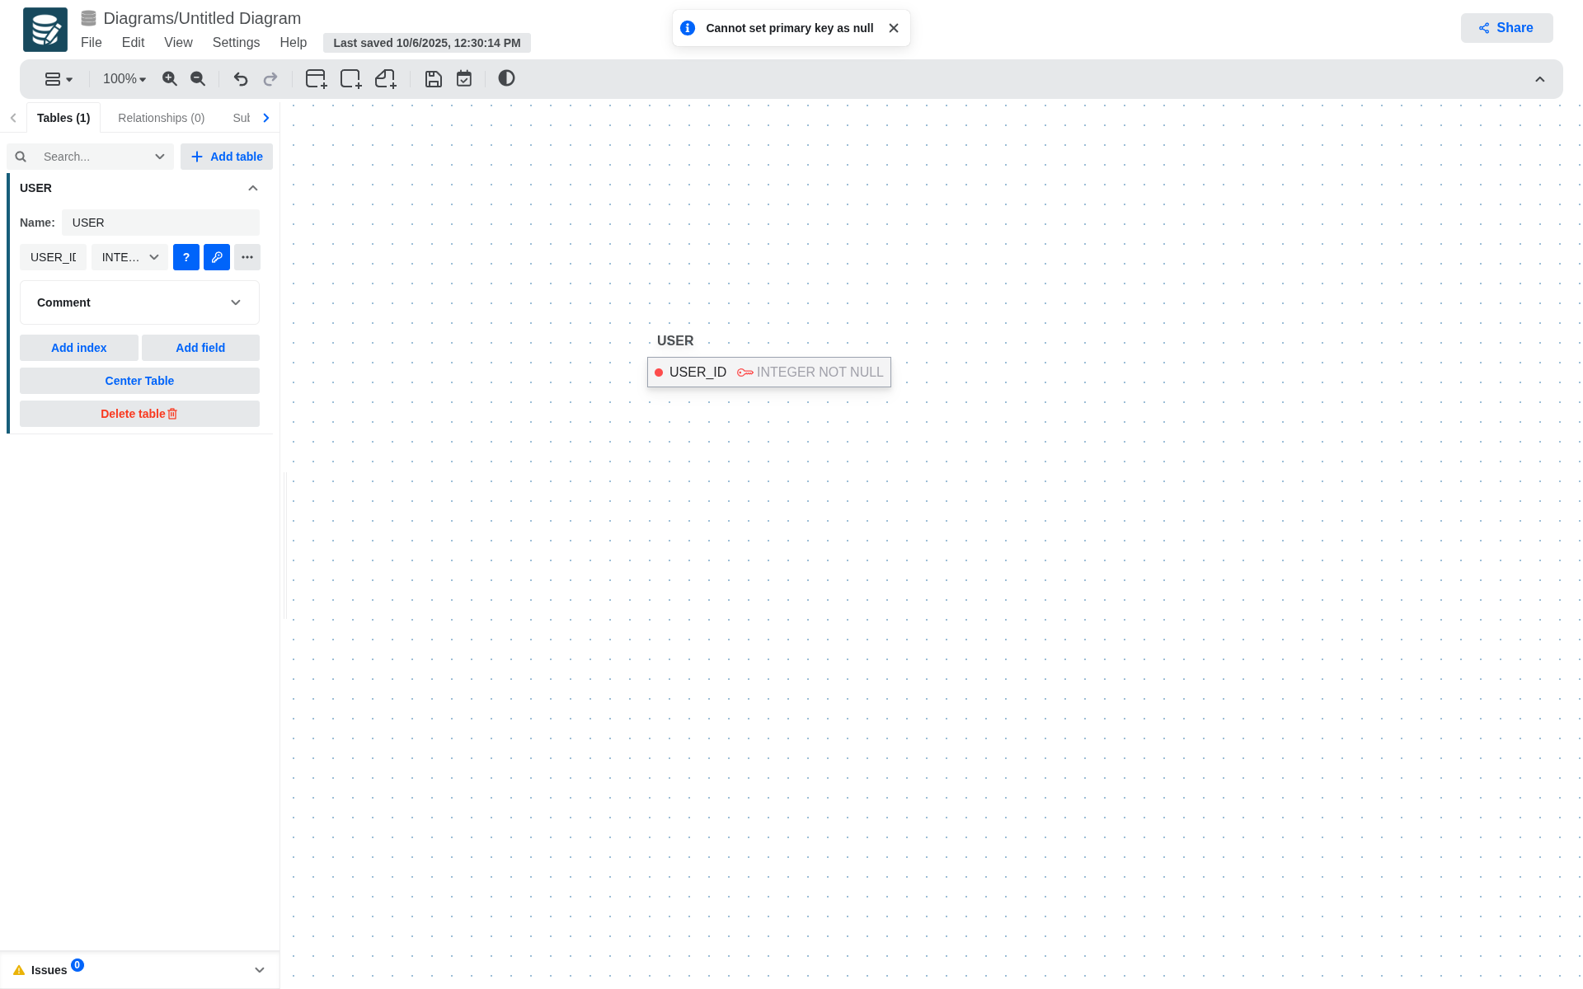Toggle the dark and light theme icon
This screenshot has width=1583, height=989.
[506, 78]
